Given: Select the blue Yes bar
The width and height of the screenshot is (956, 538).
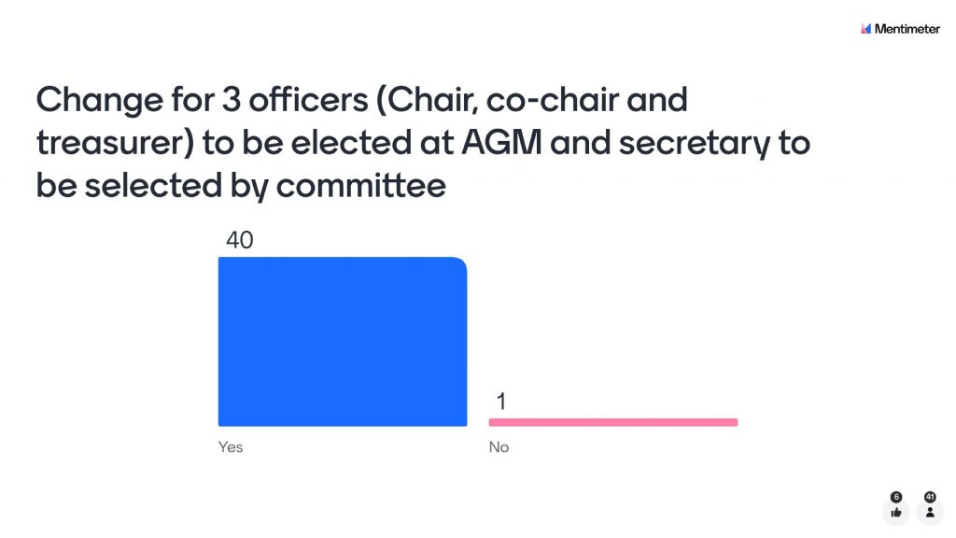Looking at the screenshot, I should tap(342, 342).
